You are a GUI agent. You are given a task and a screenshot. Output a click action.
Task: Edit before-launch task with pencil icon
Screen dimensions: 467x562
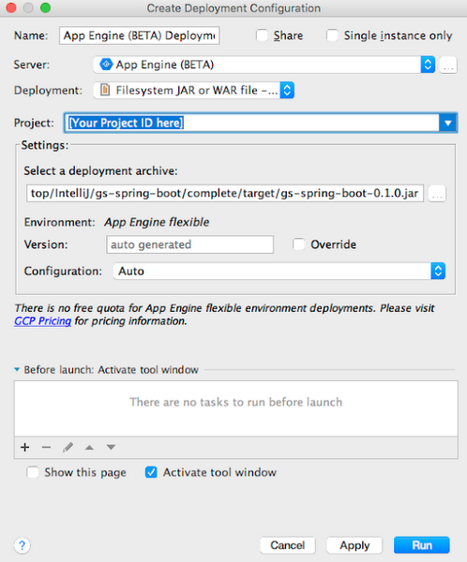68,448
